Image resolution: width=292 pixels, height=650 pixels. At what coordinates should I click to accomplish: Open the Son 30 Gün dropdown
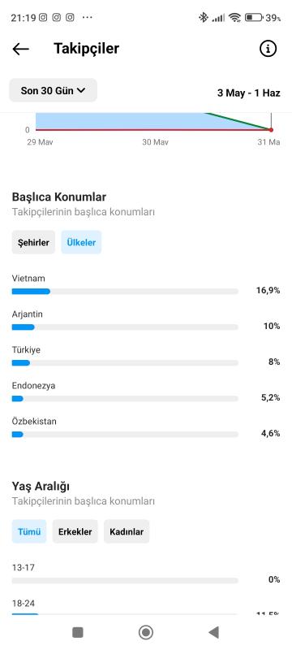[53, 90]
